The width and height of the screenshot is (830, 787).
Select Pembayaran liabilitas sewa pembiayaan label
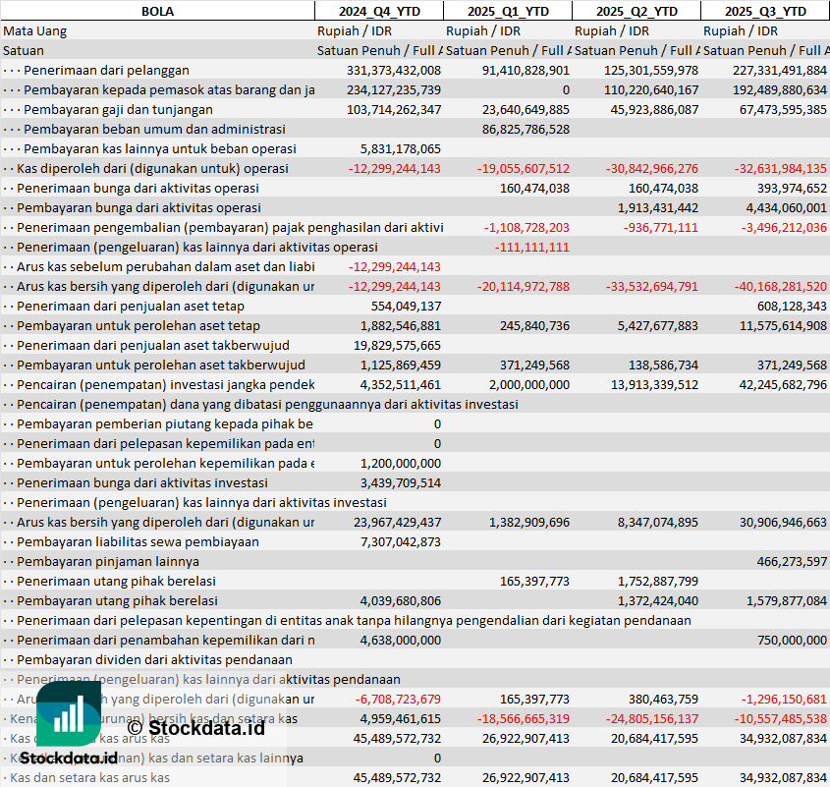138,541
